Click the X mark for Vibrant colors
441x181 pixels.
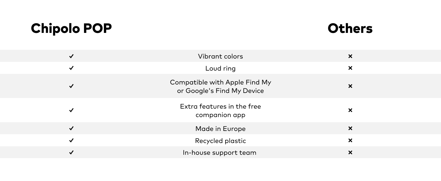(x=350, y=56)
